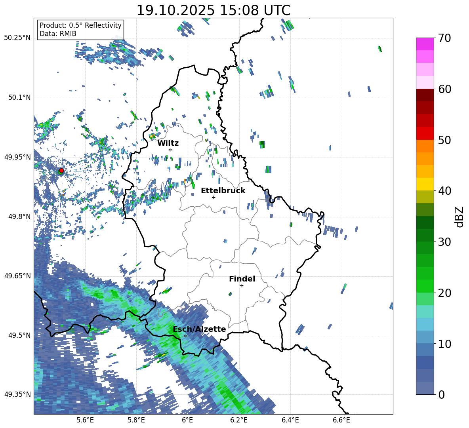The image size is (469, 428).
Task: Click the Ettelbruck city label
Action: pyautogui.click(x=223, y=191)
